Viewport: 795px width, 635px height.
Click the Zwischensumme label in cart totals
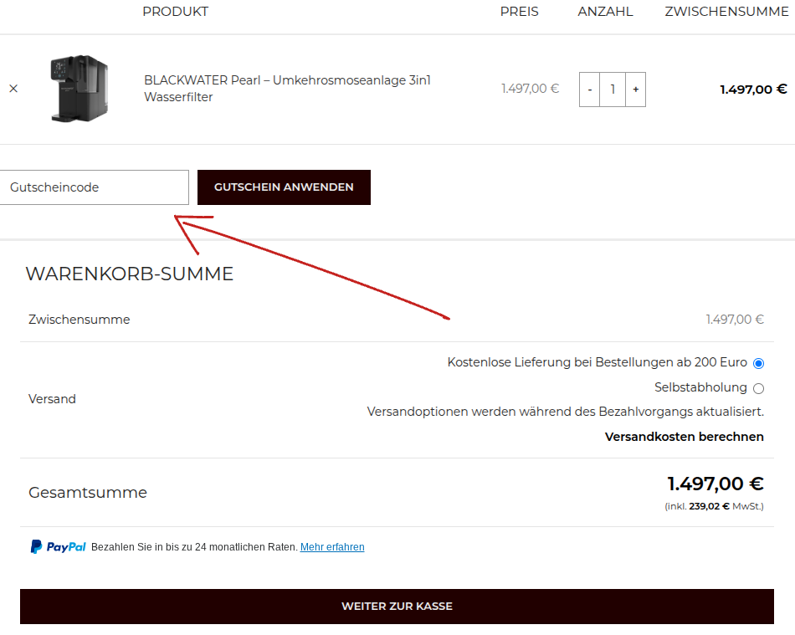(79, 320)
